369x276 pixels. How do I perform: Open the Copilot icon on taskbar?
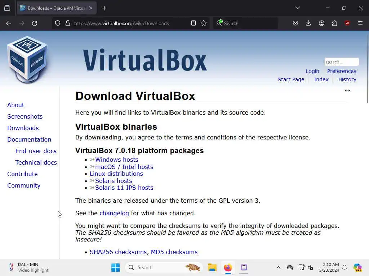tap(357, 267)
